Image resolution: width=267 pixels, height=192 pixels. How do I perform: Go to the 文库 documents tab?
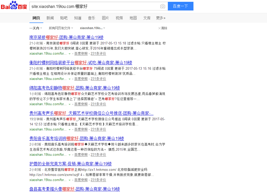click(x=147, y=18)
